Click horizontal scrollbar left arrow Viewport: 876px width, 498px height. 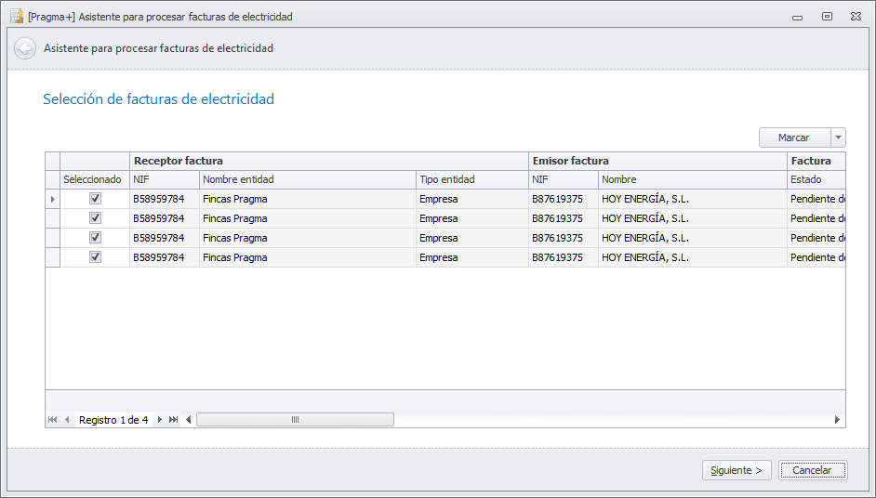(x=189, y=420)
